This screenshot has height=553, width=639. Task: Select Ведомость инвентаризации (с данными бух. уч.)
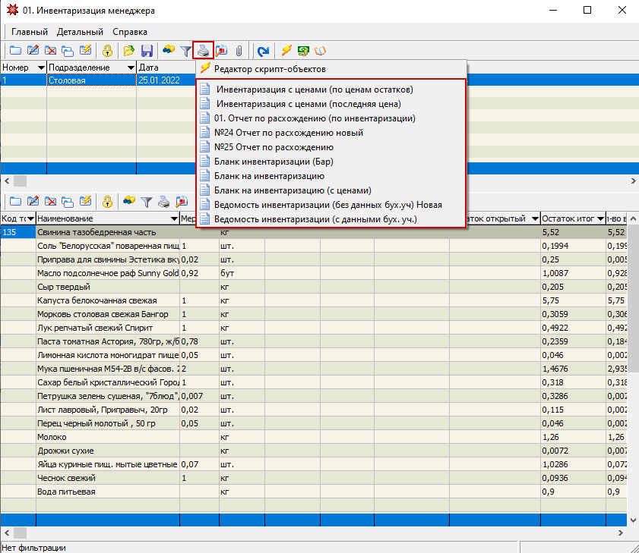pos(331,219)
